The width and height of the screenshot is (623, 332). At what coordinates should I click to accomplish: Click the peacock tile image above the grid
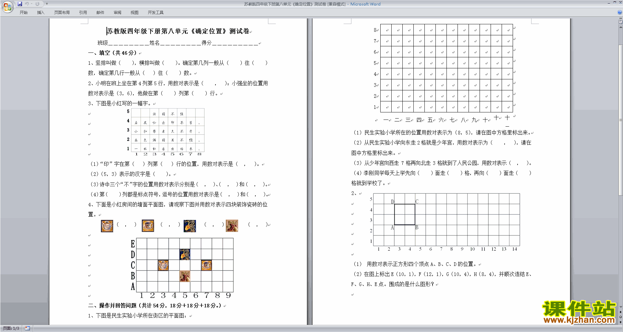coord(190,226)
